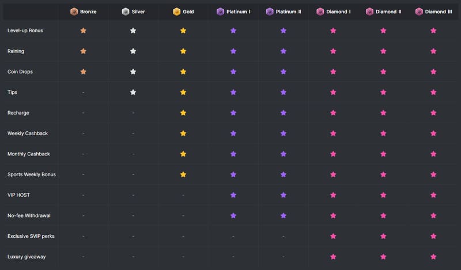Select the Monthly Cashback row label

[x=28, y=154]
